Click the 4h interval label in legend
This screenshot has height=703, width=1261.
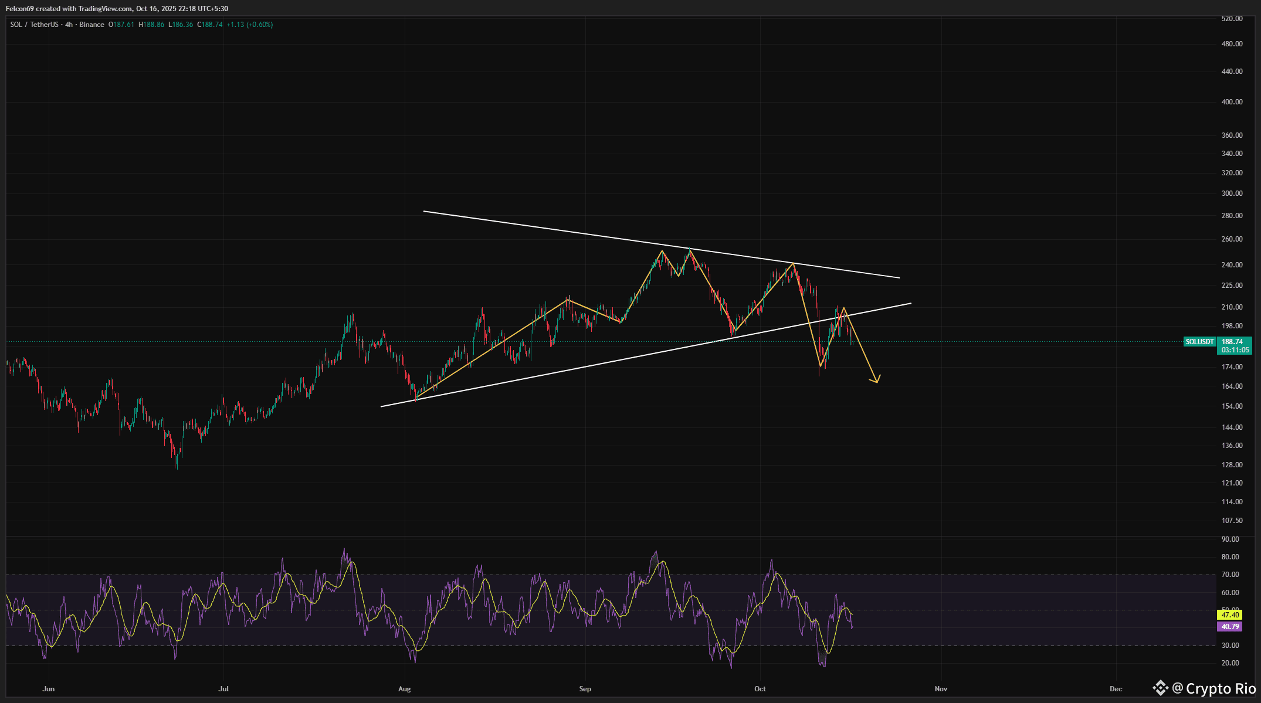69,25
